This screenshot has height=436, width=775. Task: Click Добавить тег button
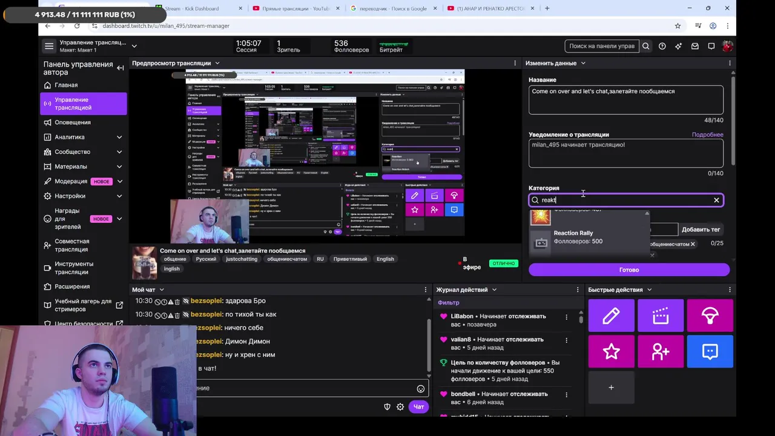701,230
